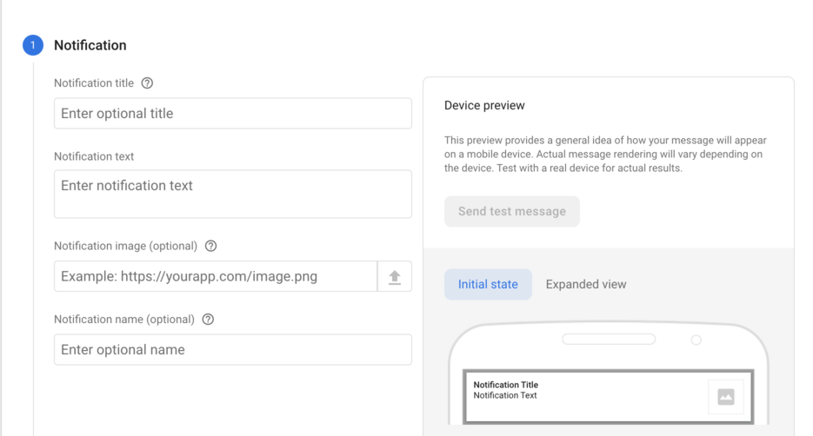
Task: Open help for Notification name
Action: [208, 320]
